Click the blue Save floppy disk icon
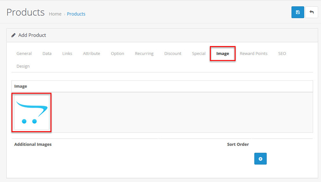 (x=298, y=12)
